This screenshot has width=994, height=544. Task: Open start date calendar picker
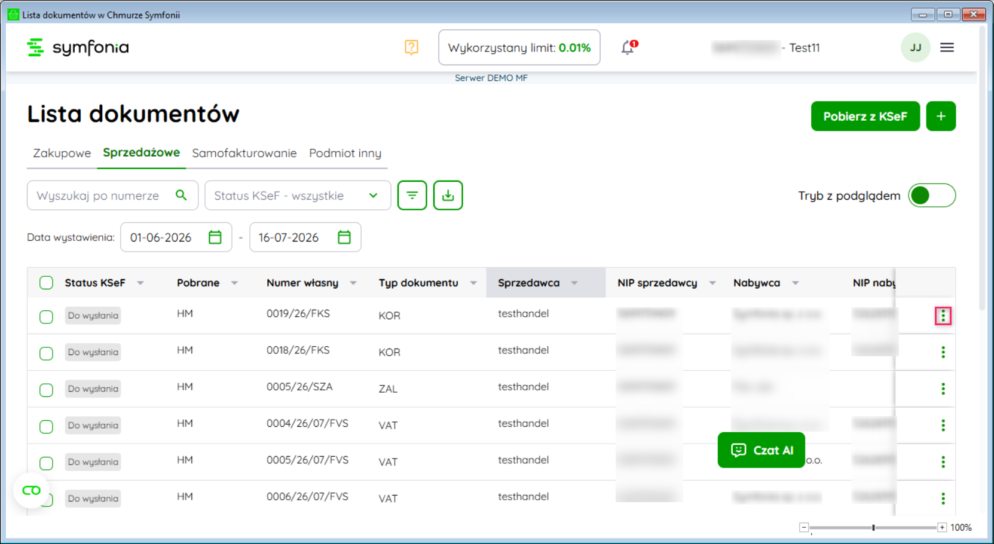tap(215, 237)
